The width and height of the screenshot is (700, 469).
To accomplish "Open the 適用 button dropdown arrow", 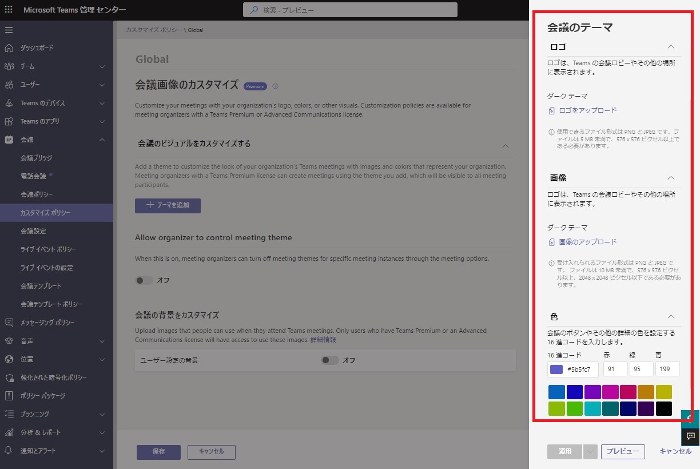I will click(x=590, y=452).
